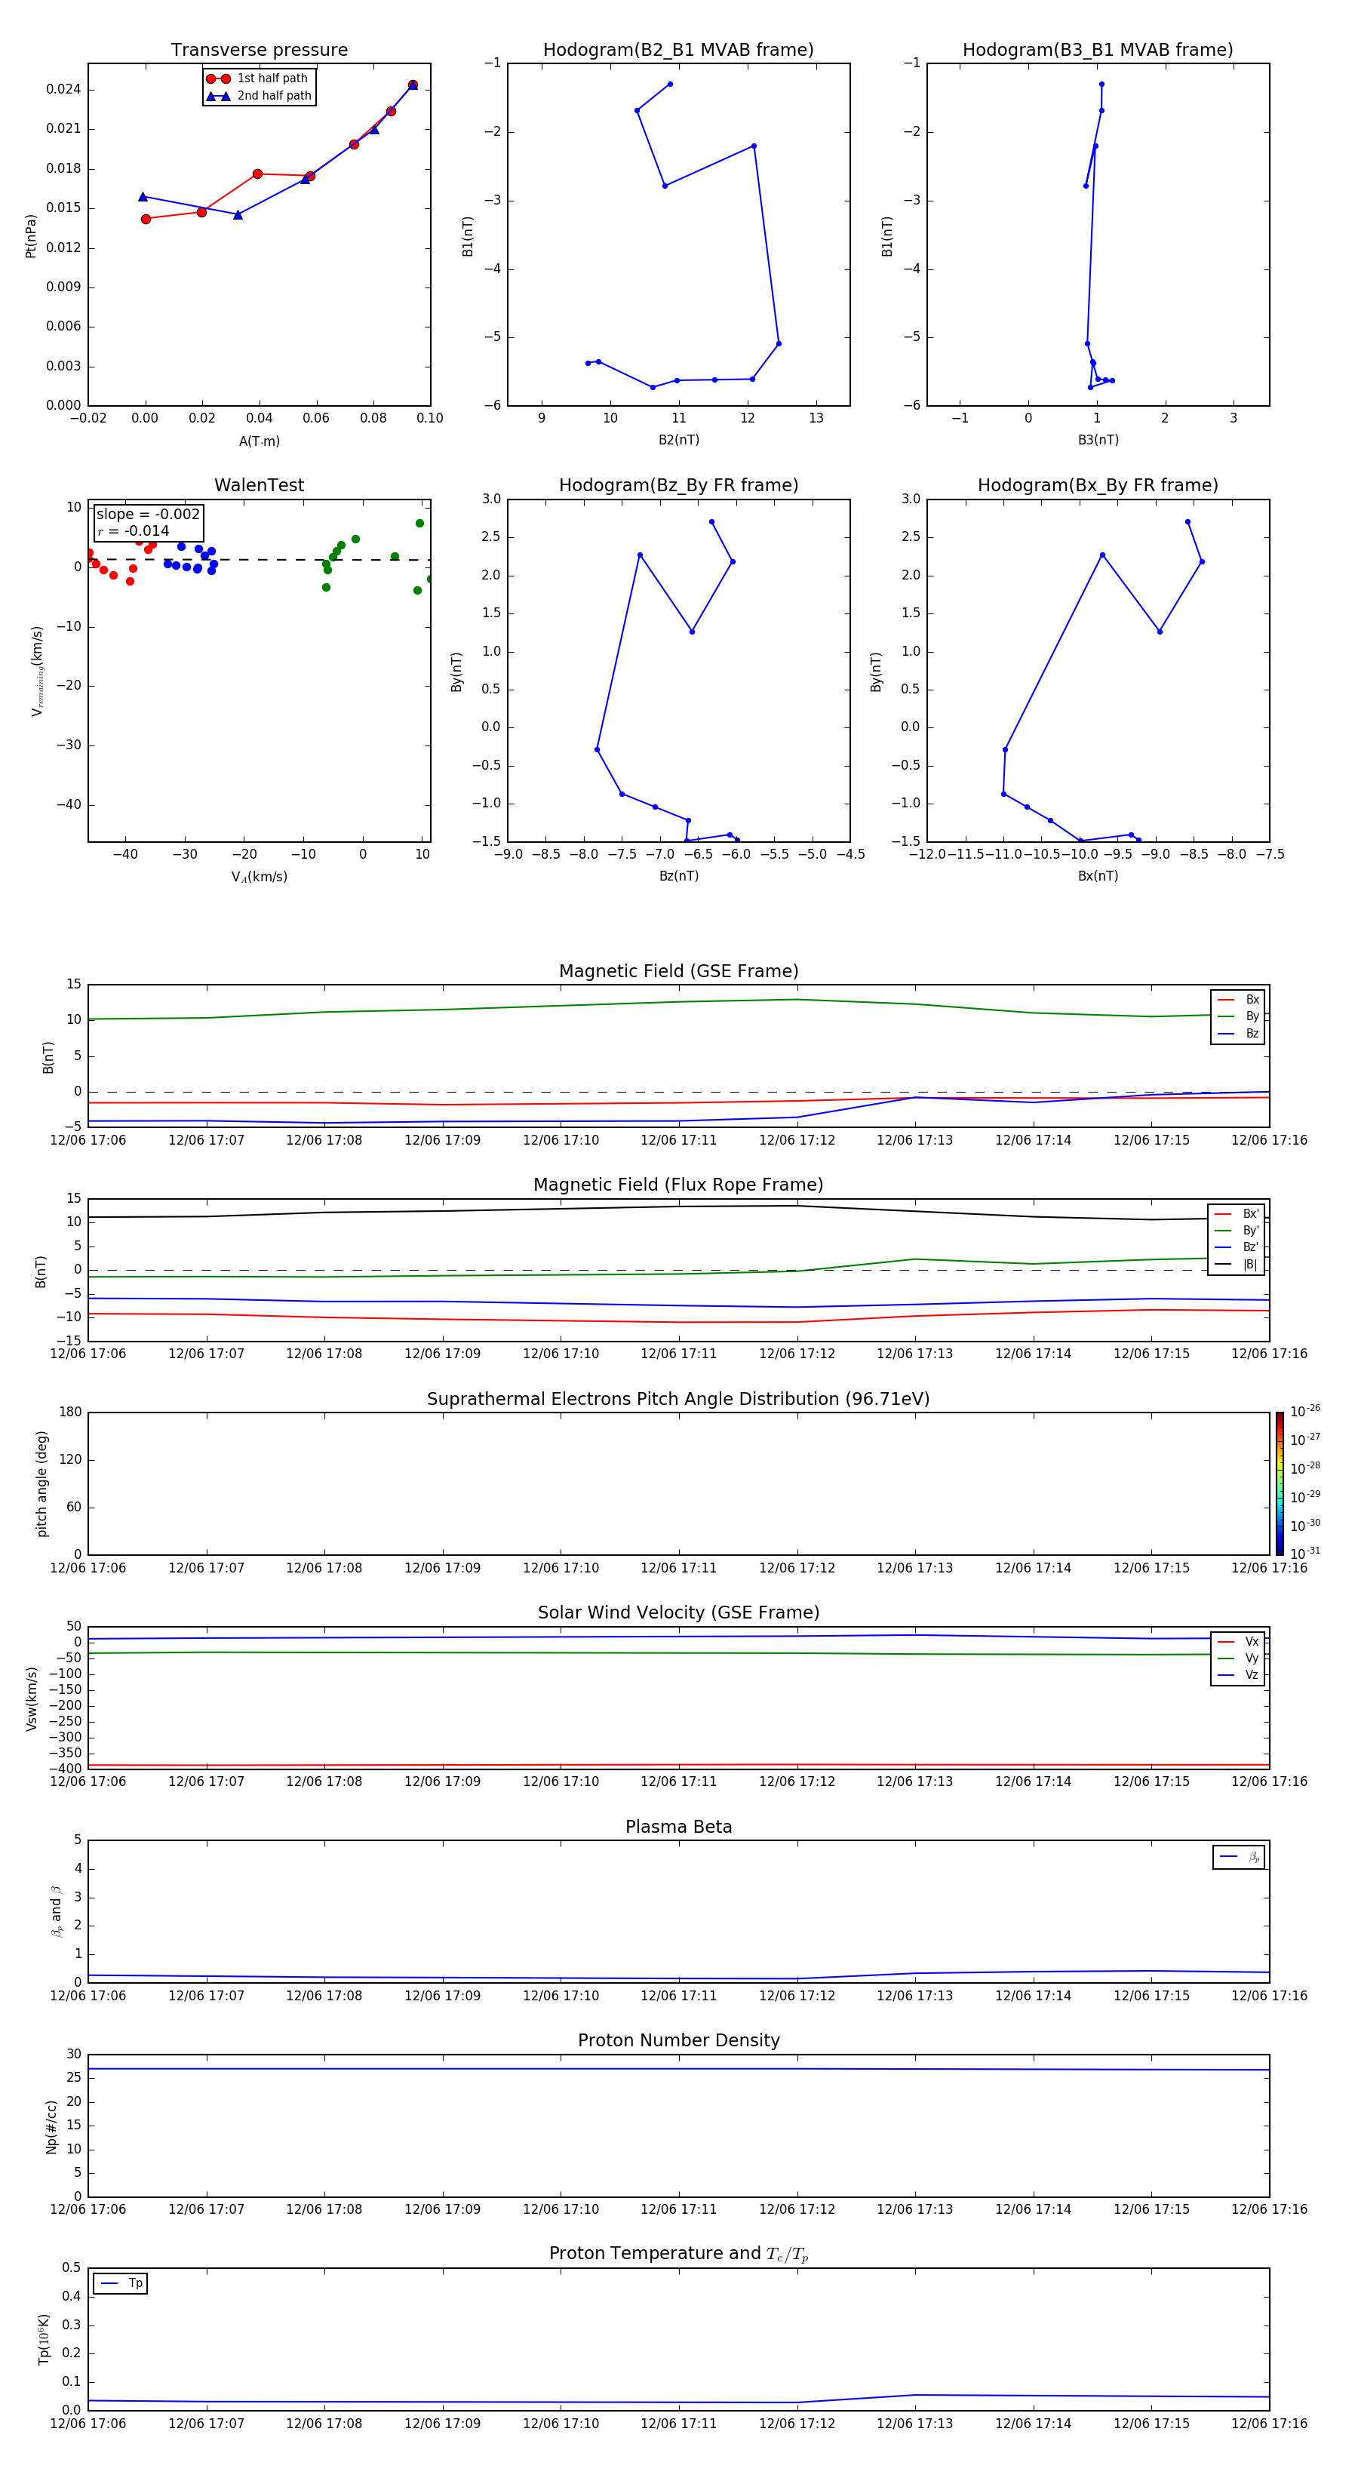Select the Tp legend entry
Image resolution: width=1358 pixels, height=2490 pixels.
[121, 2283]
